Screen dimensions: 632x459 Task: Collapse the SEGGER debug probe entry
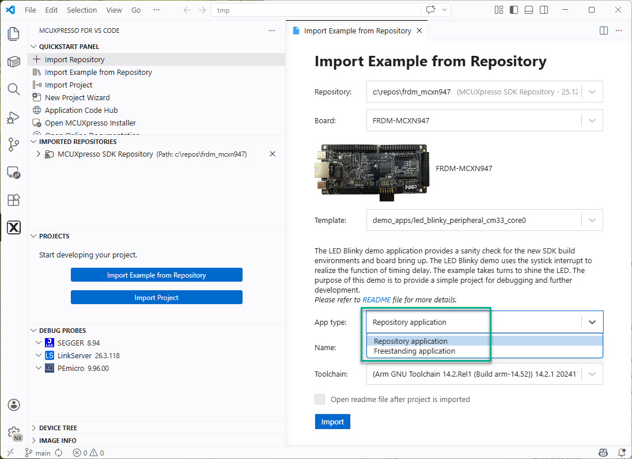39,343
